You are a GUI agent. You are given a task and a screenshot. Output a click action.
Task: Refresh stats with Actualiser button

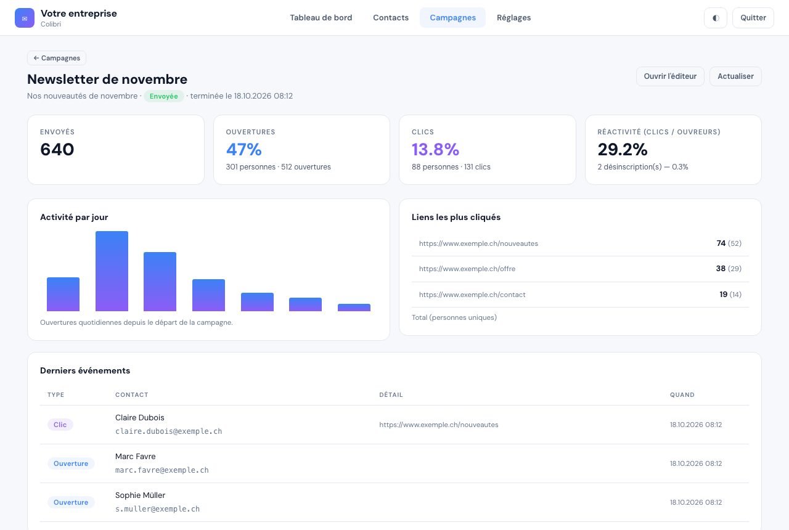point(736,76)
